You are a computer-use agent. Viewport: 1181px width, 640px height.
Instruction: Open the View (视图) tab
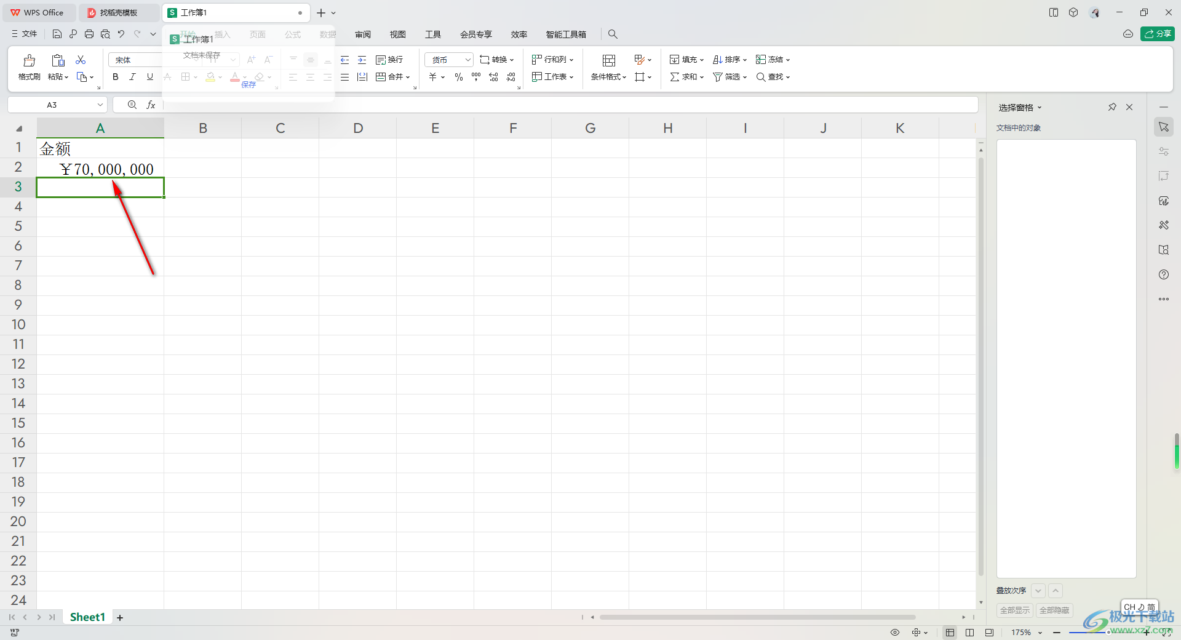[x=398, y=34]
